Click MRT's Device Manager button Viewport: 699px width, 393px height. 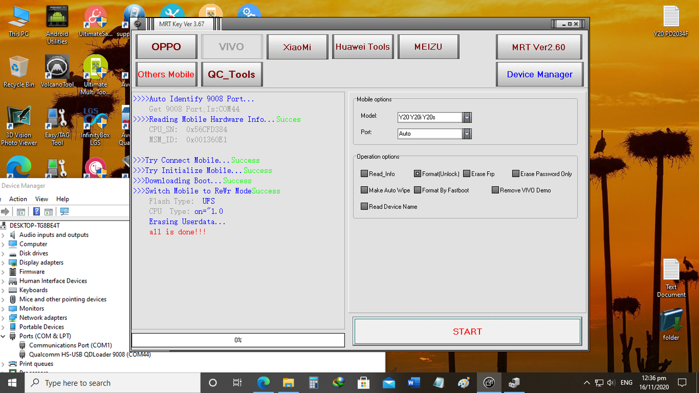[540, 74]
